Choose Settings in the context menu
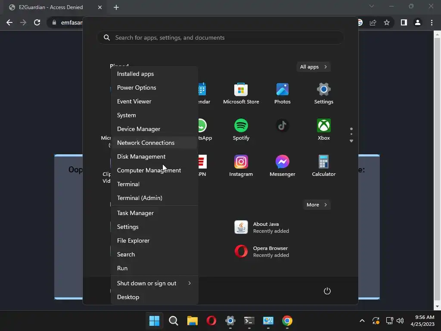The image size is (441, 331). coord(154,227)
